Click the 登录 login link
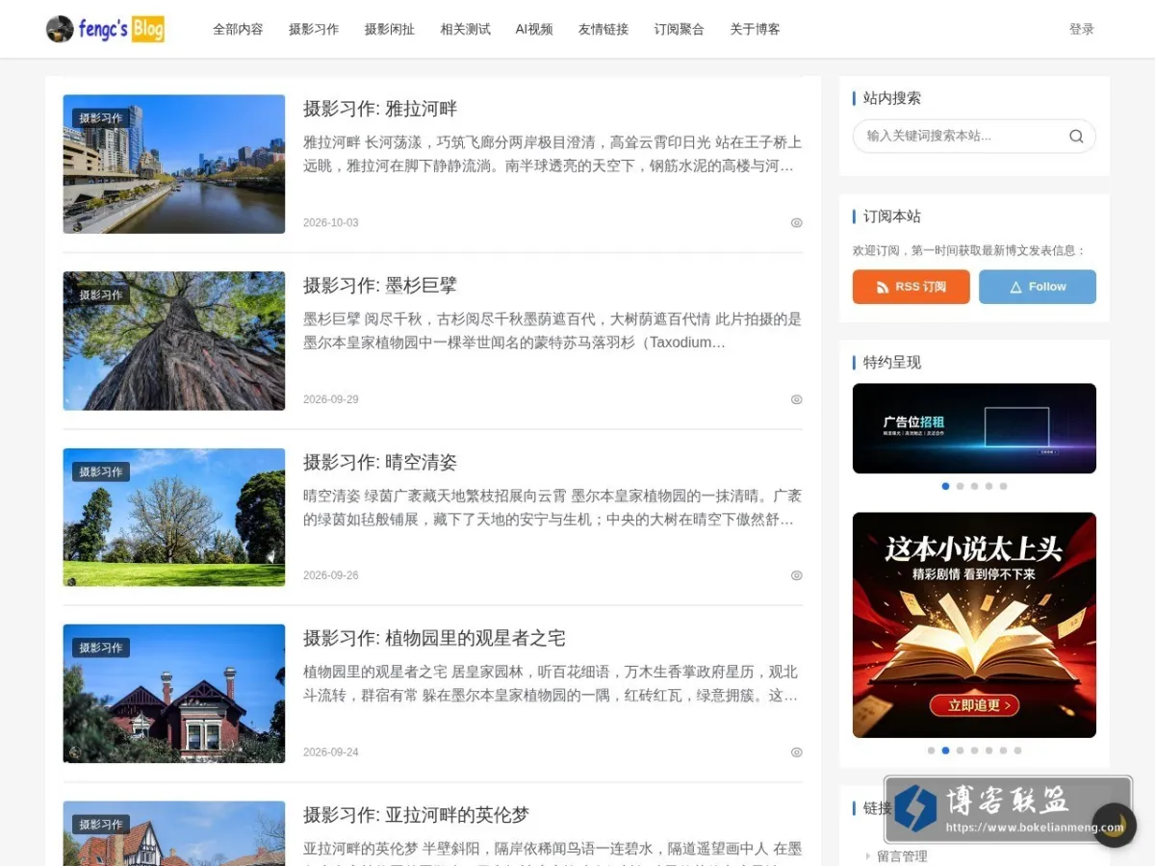Image resolution: width=1155 pixels, height=866 pixels. 1082,29
